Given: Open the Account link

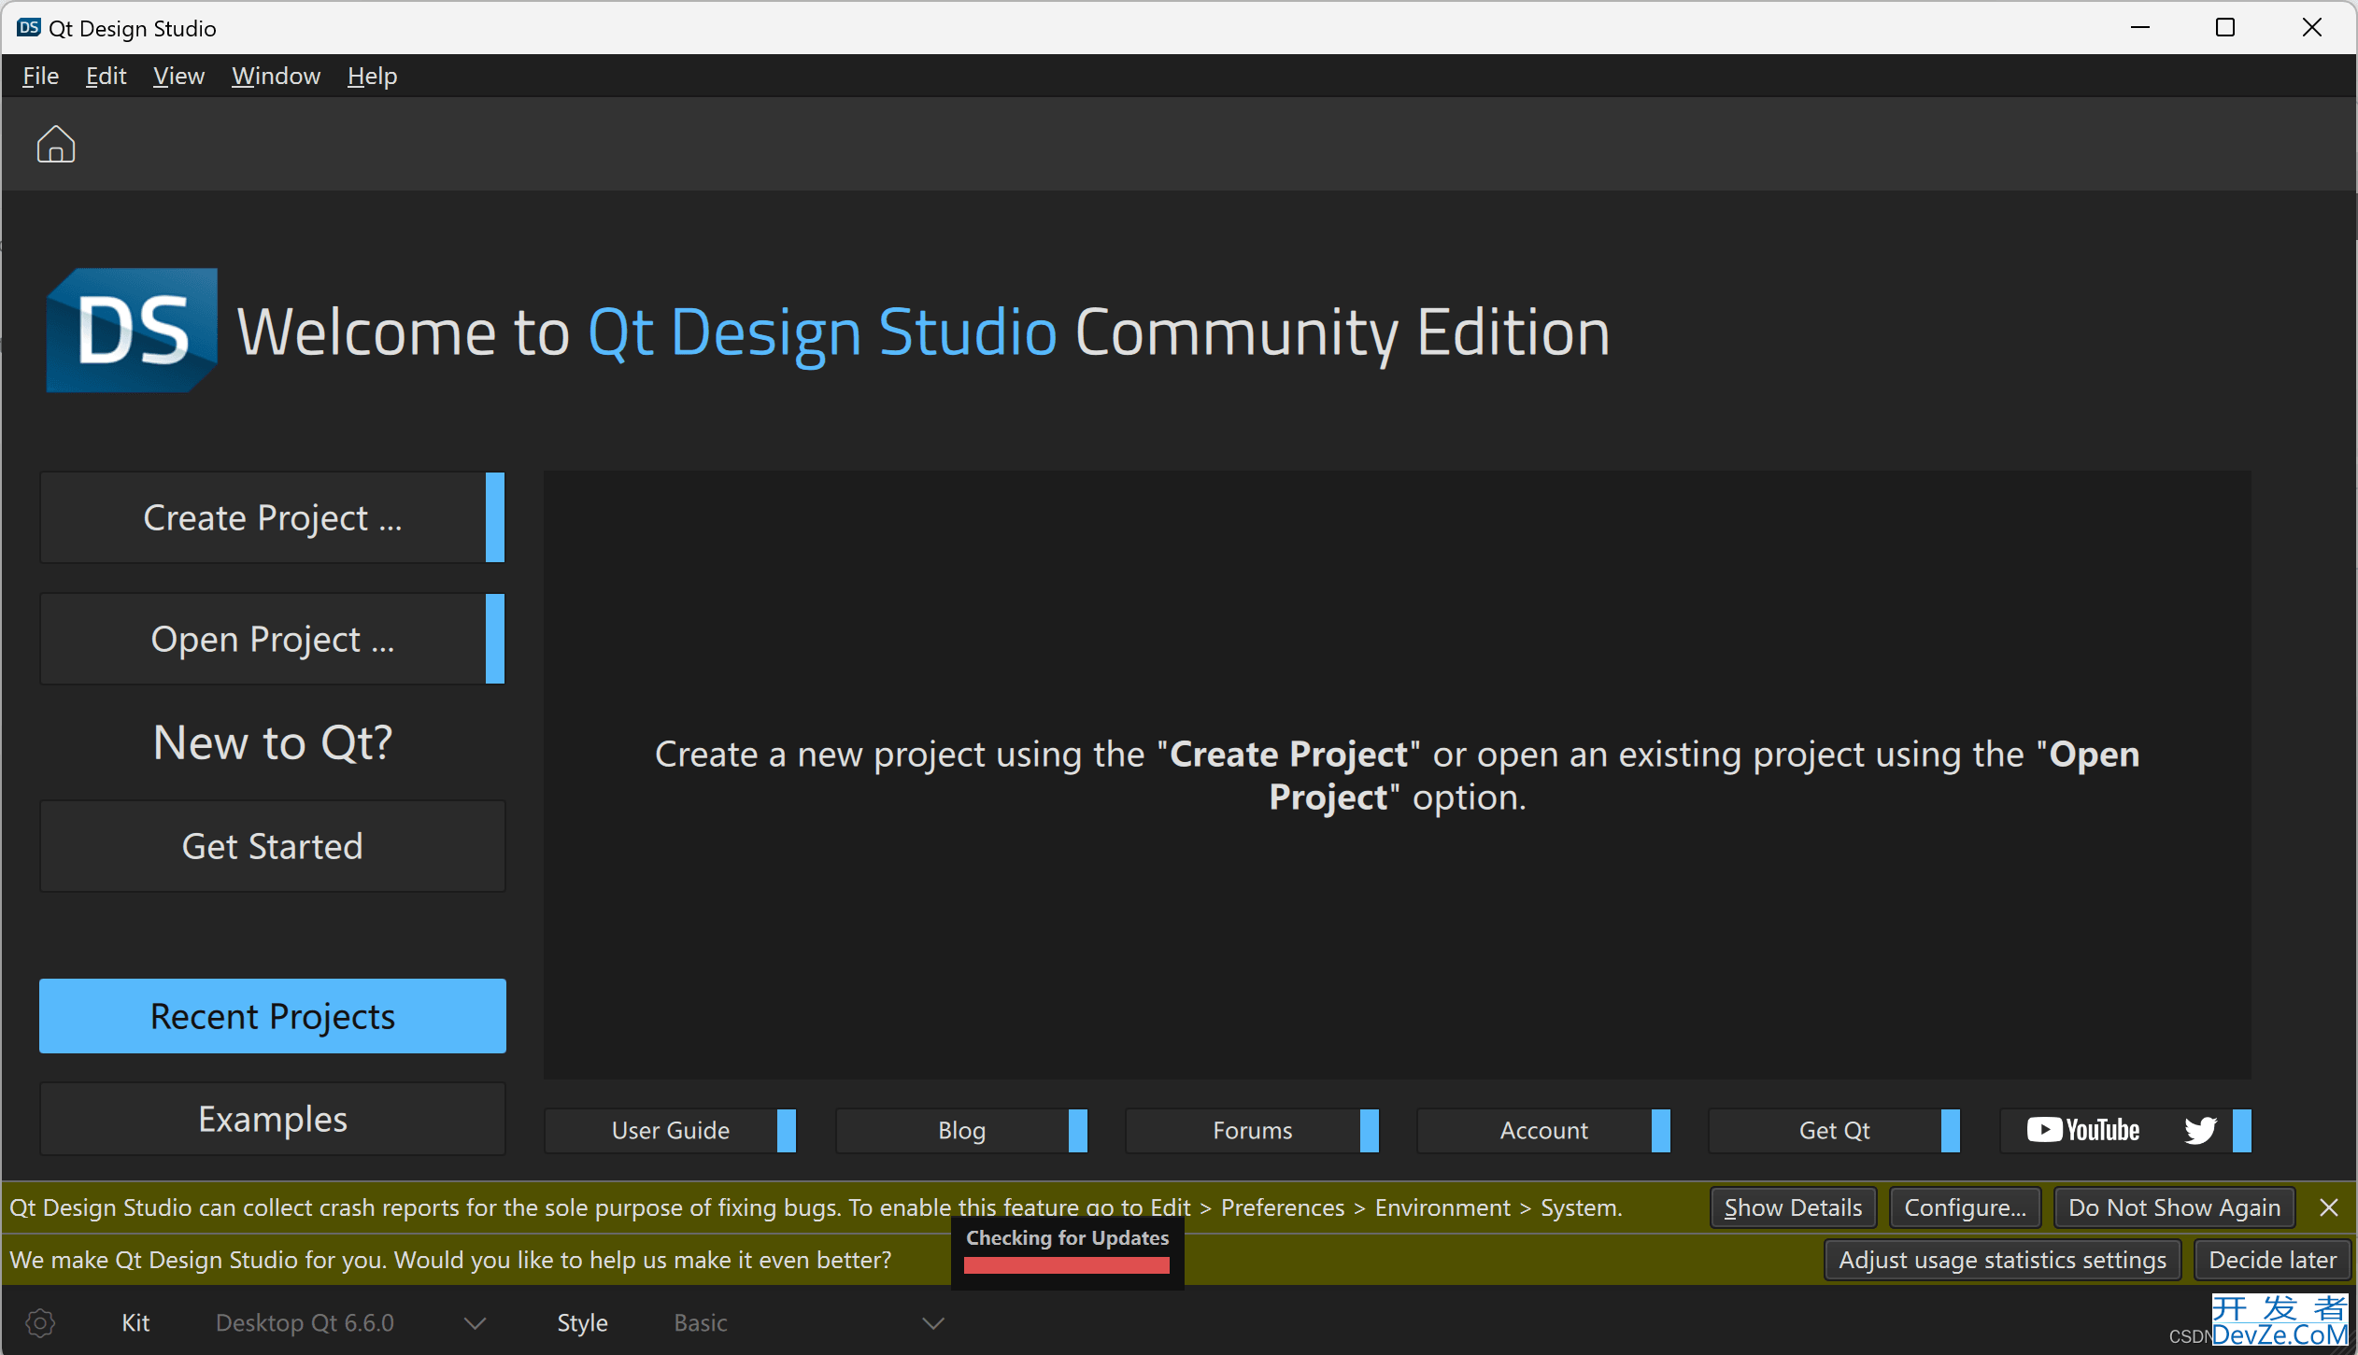Looking at the screenshot, I should click(x=1543, y=1130).
